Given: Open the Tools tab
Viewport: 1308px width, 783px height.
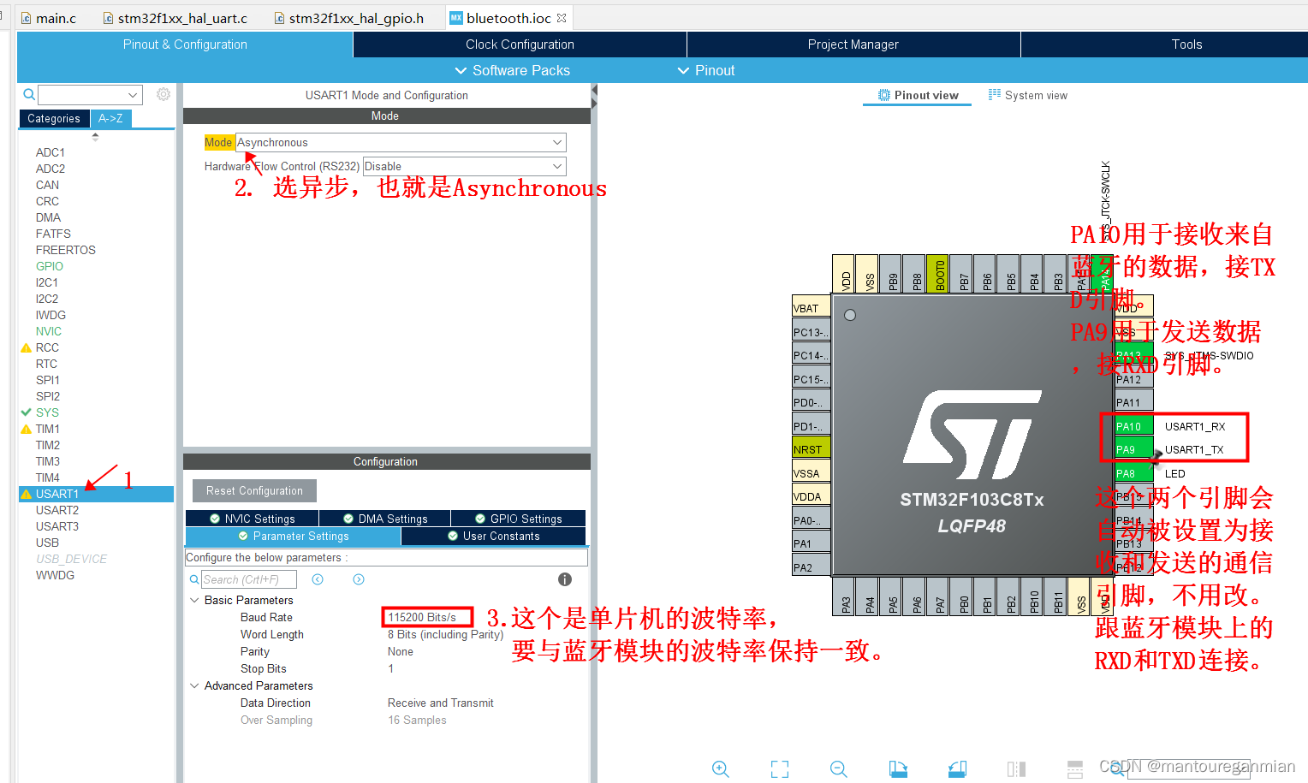Looking at the screenshot, I should [x=1186, y=44].
